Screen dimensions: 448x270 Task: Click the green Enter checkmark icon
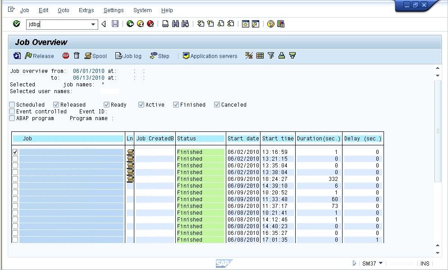pos(17,24)
